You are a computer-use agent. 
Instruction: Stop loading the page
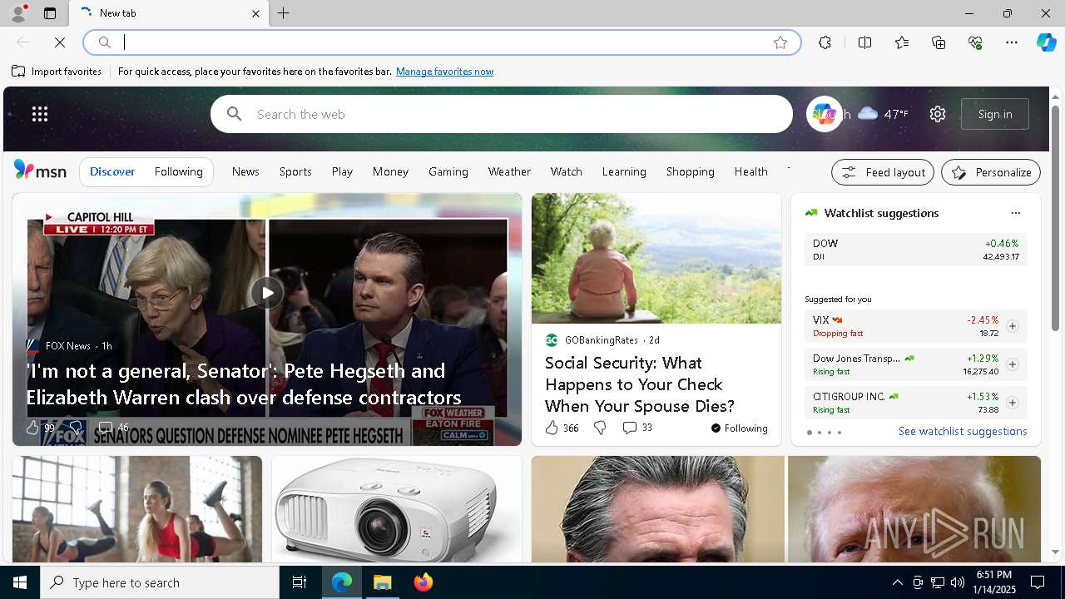60,42
